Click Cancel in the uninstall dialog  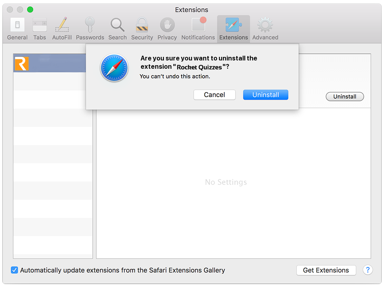tap(214, 95)
